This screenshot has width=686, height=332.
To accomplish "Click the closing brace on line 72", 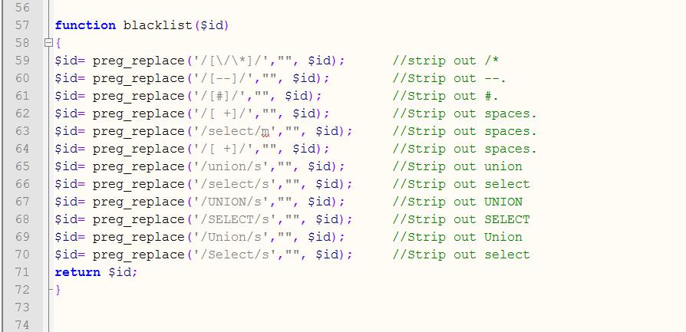I will (58, 290).
